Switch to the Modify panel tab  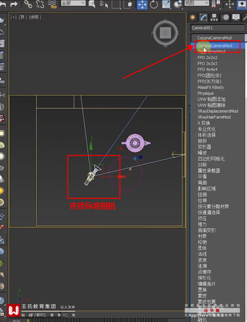pos(203,17)
